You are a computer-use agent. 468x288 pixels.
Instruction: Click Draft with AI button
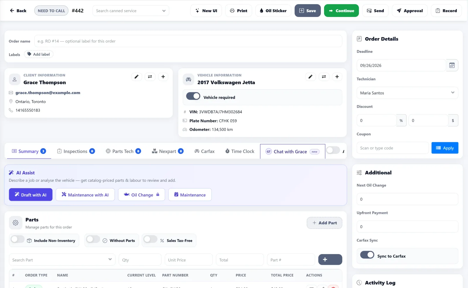point(31,195)
